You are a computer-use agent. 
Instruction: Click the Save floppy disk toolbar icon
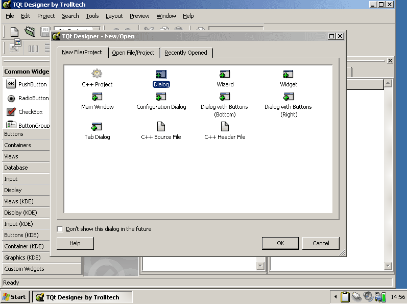pos(45,32)
